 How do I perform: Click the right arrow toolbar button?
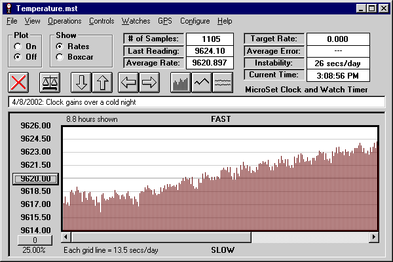point(149,83)
